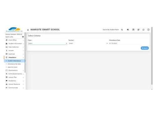This screenshot has width=157, height=117.
Task: Click Quick Links label
Action: (9, 37)
